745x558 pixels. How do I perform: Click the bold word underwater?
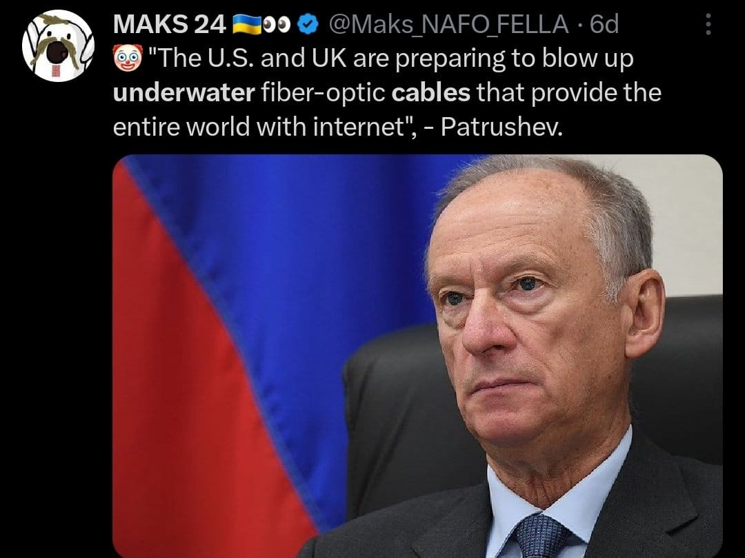click(x=184, y=92)
